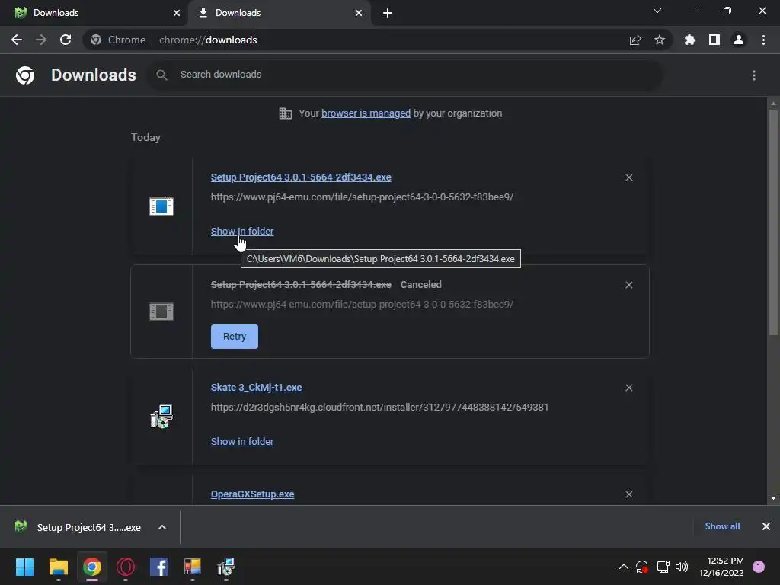Click the Chrome site info chip
Screen dimensions: 780x585
click(x=118, y=40)
